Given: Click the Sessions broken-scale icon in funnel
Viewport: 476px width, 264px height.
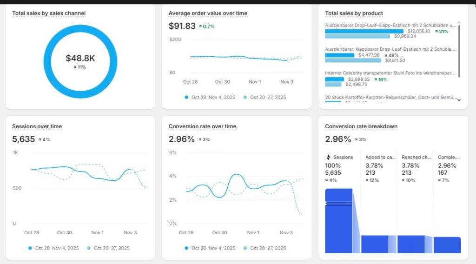Looking at the screenshot, I should [328, 158].
